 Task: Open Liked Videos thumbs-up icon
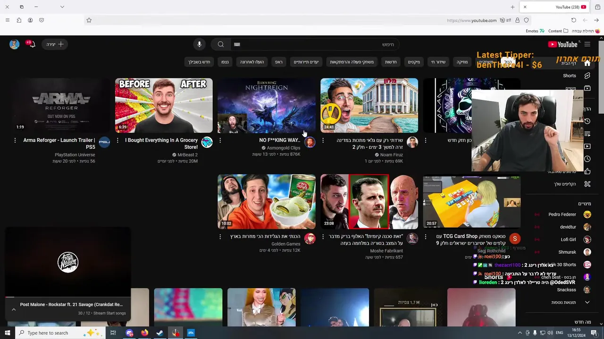pos(587,171)
